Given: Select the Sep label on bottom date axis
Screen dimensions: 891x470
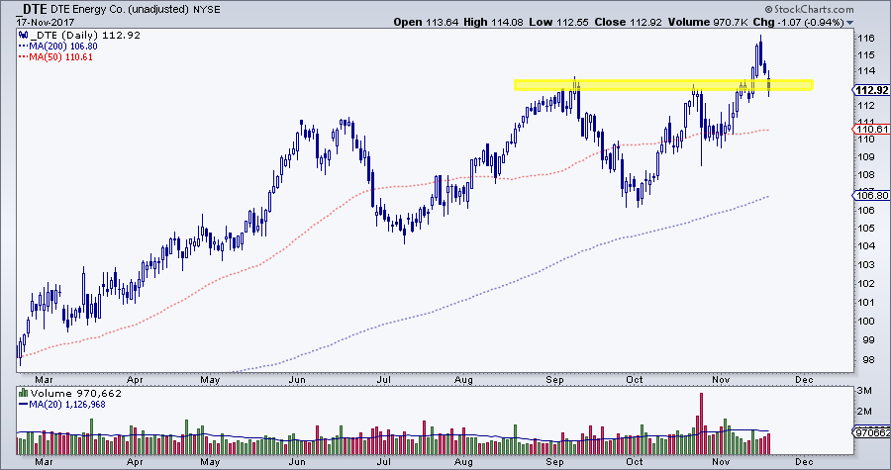Looking at the screenshot, I should [554, 378].
